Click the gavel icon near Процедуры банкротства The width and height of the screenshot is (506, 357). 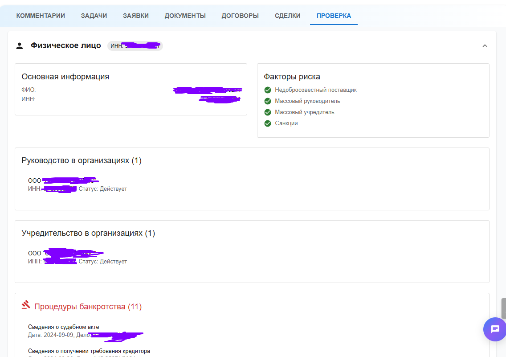[x=26, y=305]
